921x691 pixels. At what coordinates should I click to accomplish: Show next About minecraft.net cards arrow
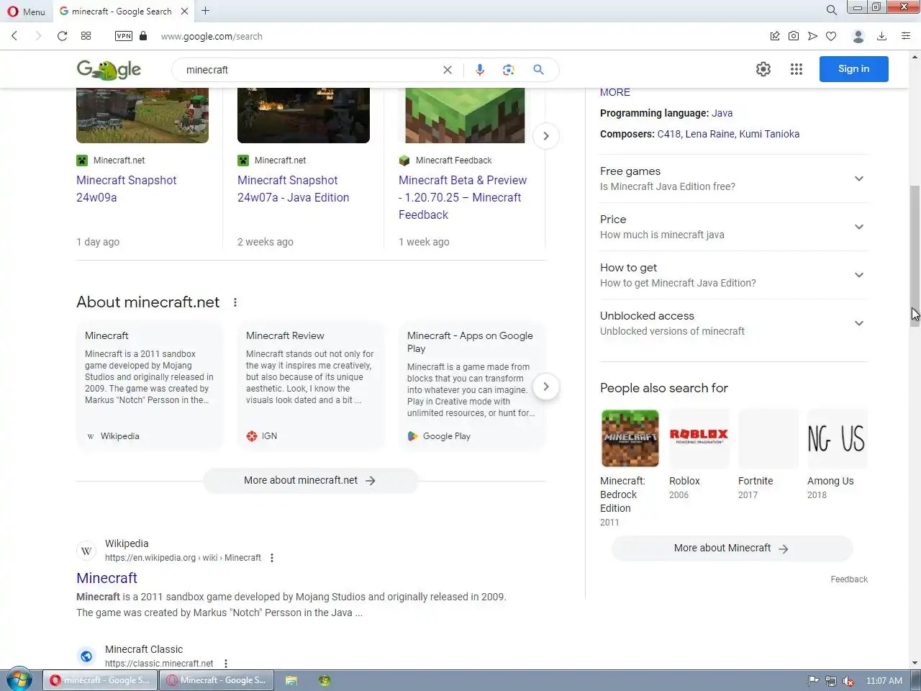(x=546, y=387)
